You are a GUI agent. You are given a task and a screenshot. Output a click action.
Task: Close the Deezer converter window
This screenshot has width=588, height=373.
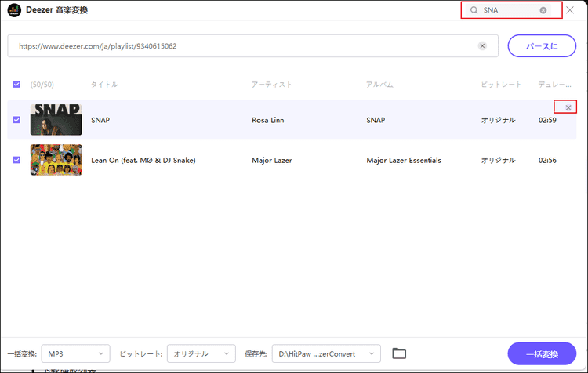point(570,10)
